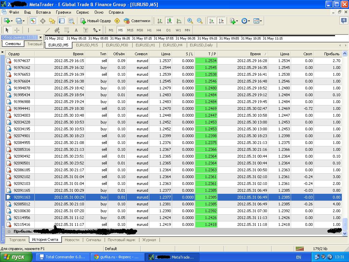The width and height of the screenshot is (349, 262).
Task: Open the periods clock dropdown
Action: click(245, 21)
